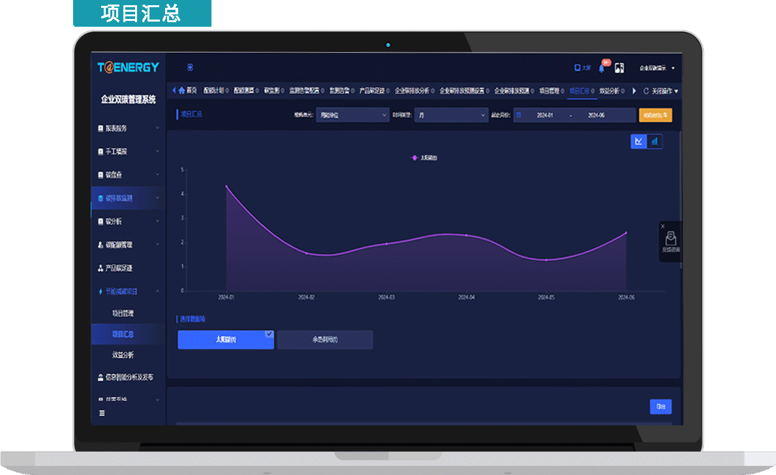This screenshot has height=475, width=776.
Task: Open the 关闭操作 dropdown
Action: pyautogui.click(x=664, y=91)
